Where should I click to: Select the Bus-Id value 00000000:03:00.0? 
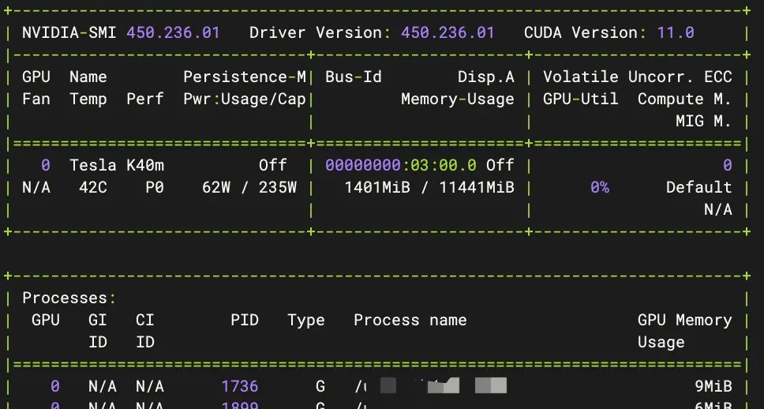pyautogui.click(x=400, y=165)
